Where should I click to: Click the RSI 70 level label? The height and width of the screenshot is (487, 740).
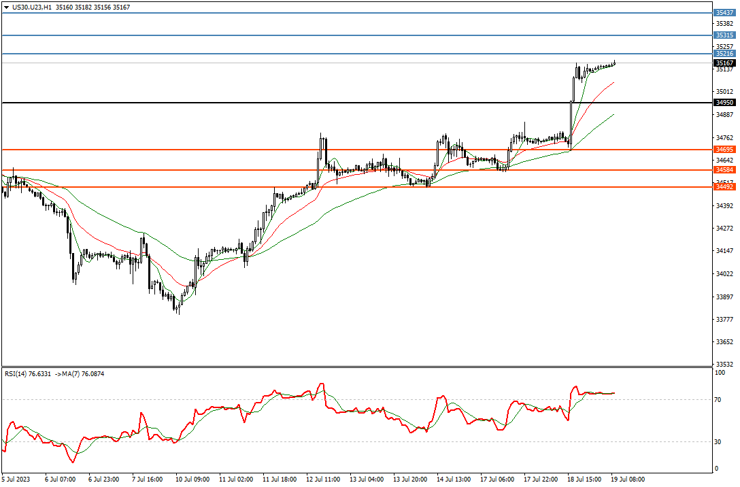coord(718,400)
